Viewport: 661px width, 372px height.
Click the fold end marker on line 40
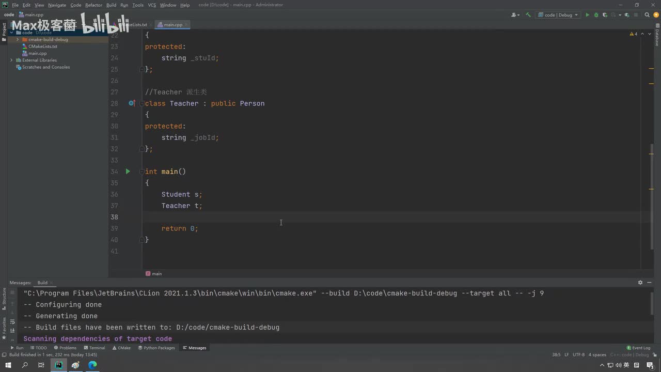(141, 240)
